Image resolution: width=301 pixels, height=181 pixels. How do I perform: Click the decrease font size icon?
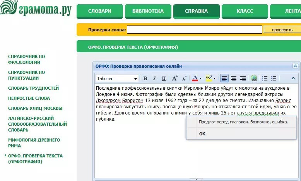coord(185,79)
